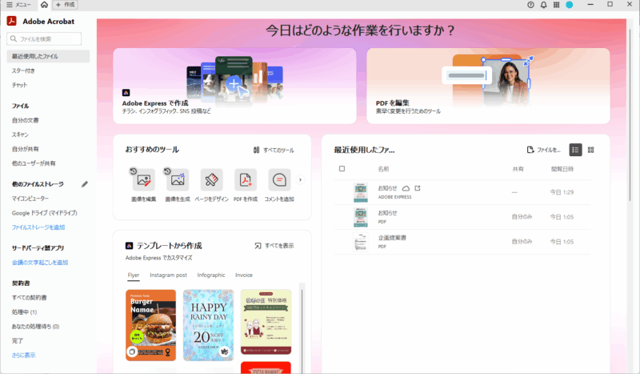Open the 画像を生成 tool

coord(177,179)
